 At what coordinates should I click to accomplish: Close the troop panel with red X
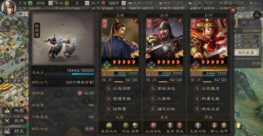click(233, 10)
